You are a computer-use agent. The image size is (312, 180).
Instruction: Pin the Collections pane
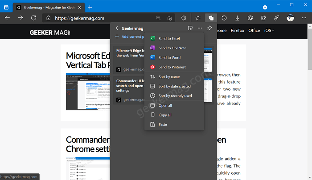[209, 28]
